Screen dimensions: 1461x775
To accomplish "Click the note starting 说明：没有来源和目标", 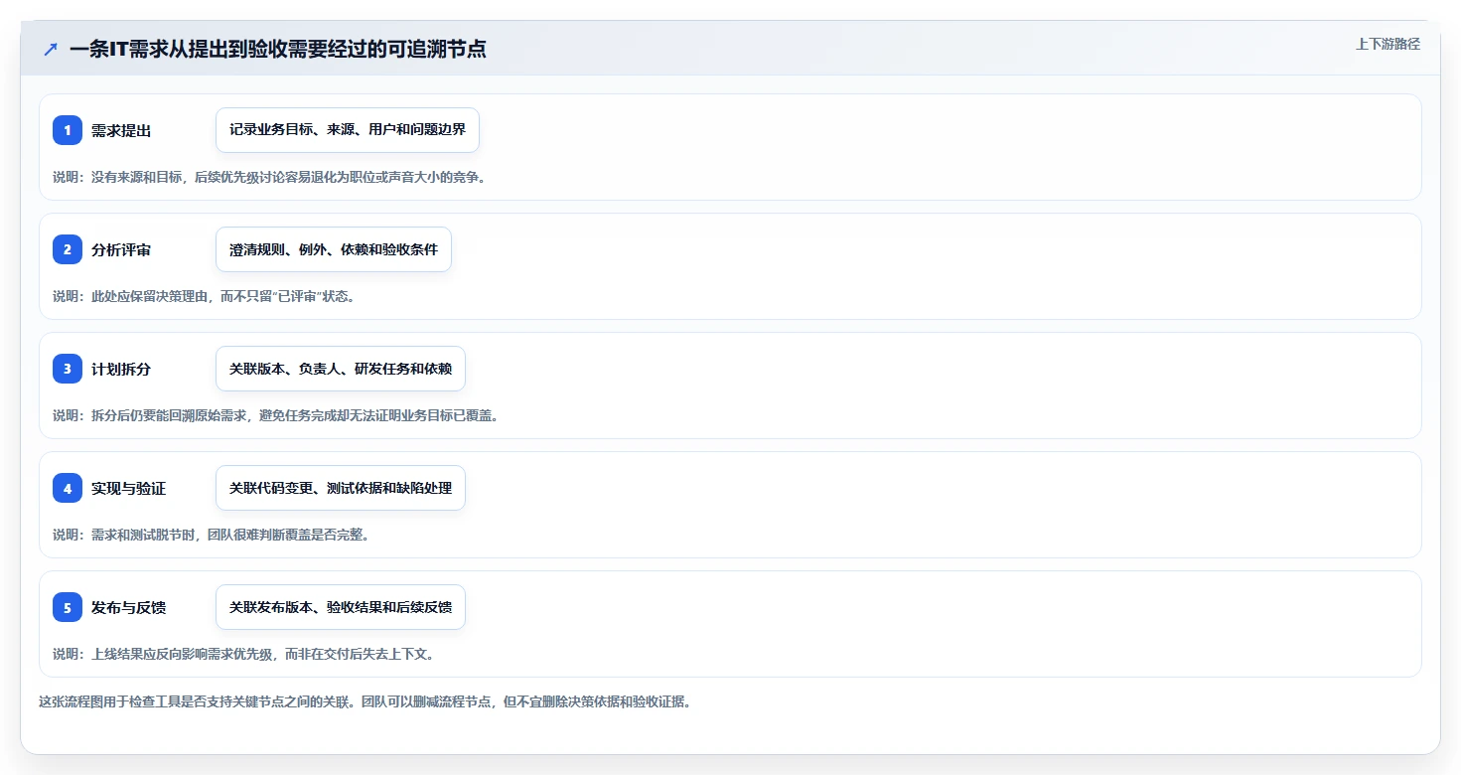I will click(269, 177).
